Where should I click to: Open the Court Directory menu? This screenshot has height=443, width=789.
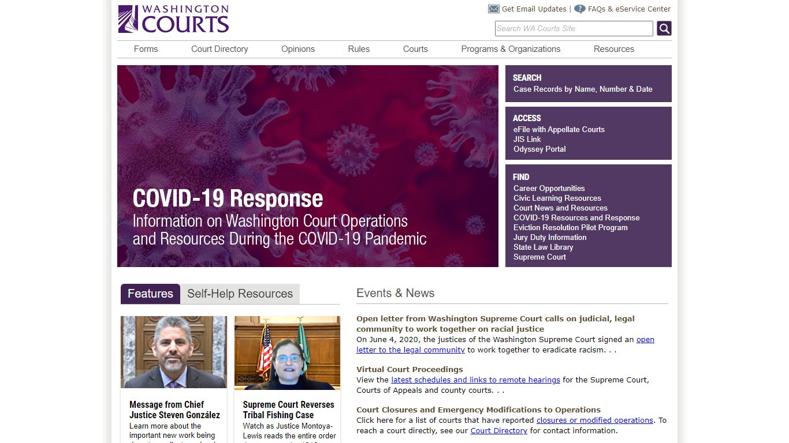coord(219,49)
